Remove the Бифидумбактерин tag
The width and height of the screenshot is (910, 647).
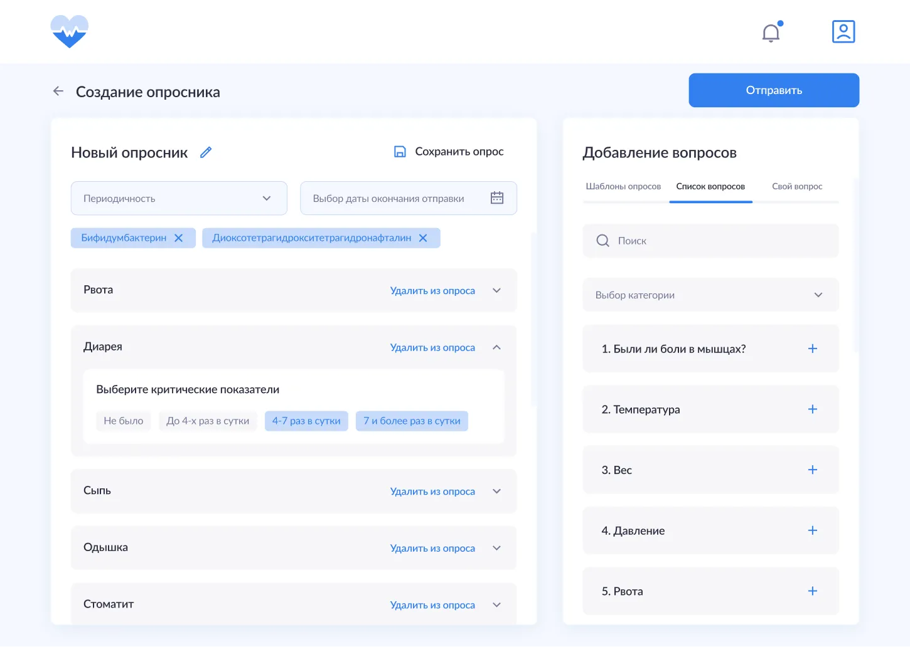coord(179,238)
